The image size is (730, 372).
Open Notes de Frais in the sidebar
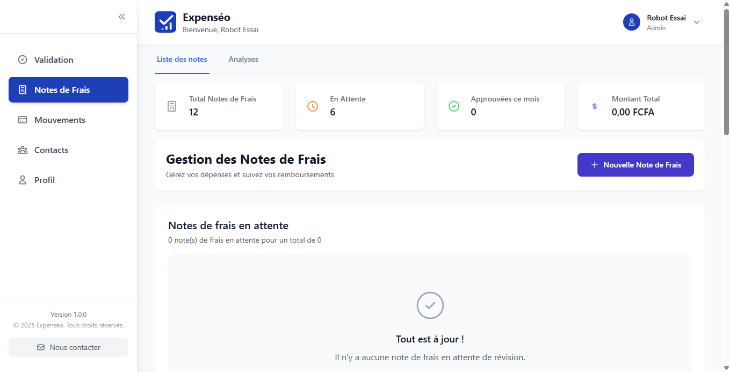68,90
